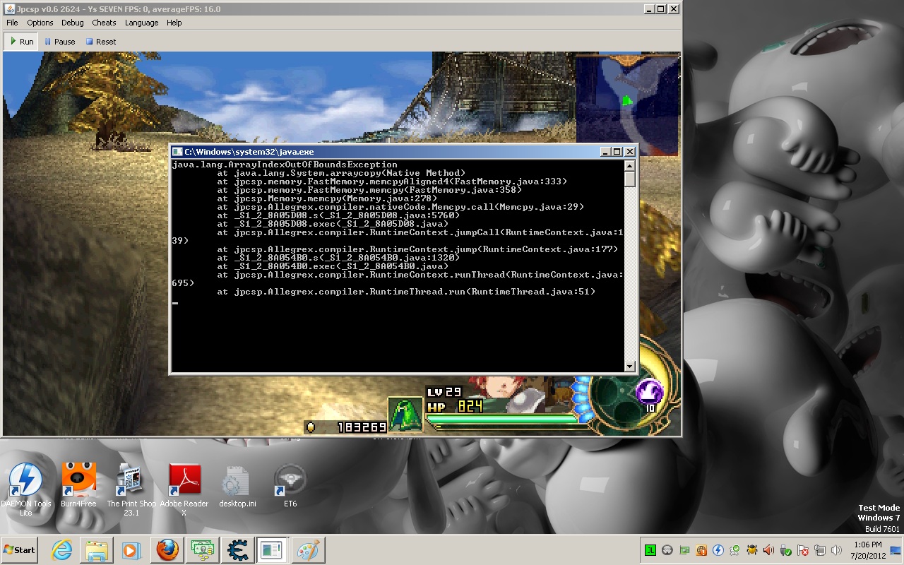Open the Options menu

(x=40, y=23)
